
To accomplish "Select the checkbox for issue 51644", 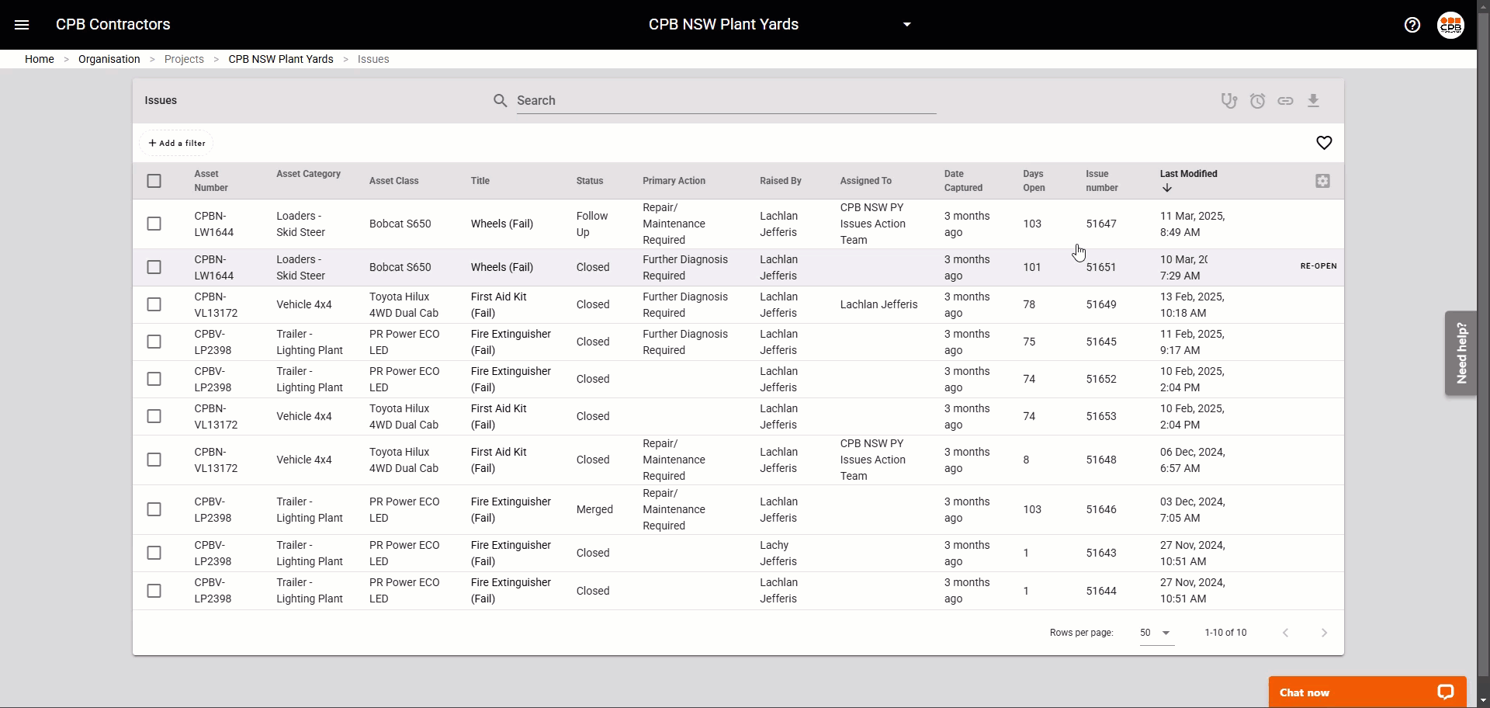I will (x=154, y=591).
